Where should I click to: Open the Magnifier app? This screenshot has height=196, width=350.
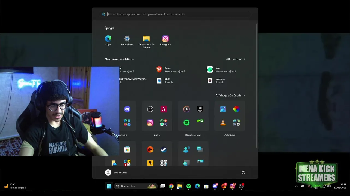[x=186, y=163]
